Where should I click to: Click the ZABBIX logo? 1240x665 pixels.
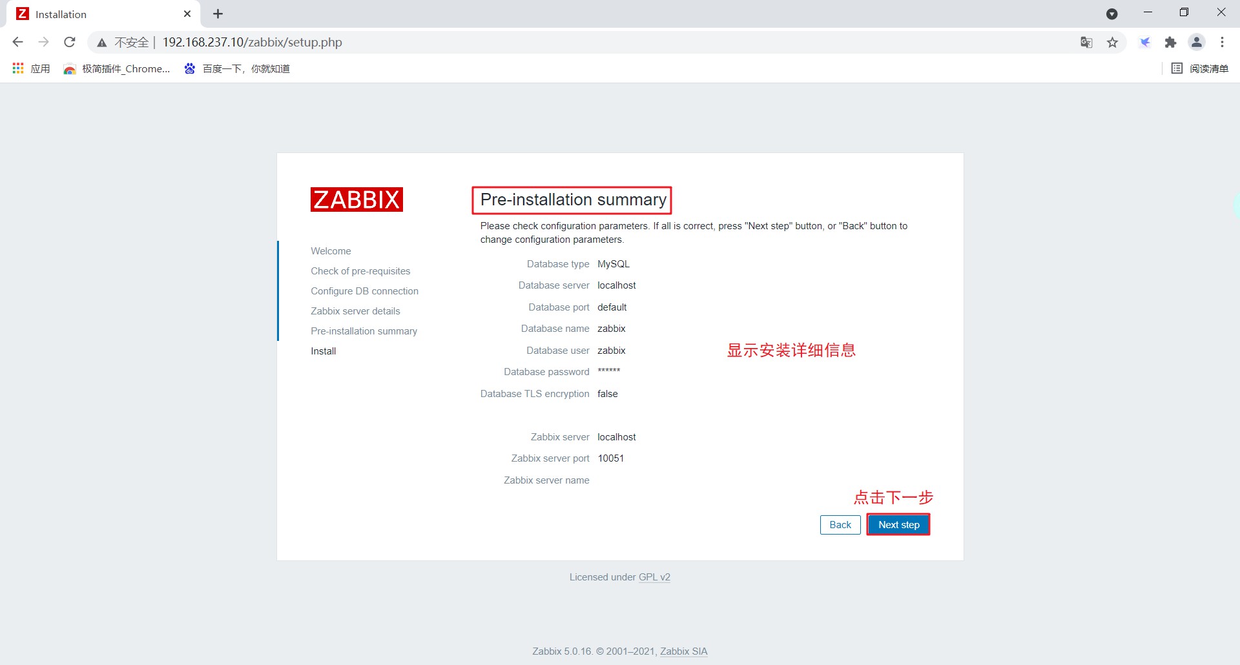pos(356,200)
